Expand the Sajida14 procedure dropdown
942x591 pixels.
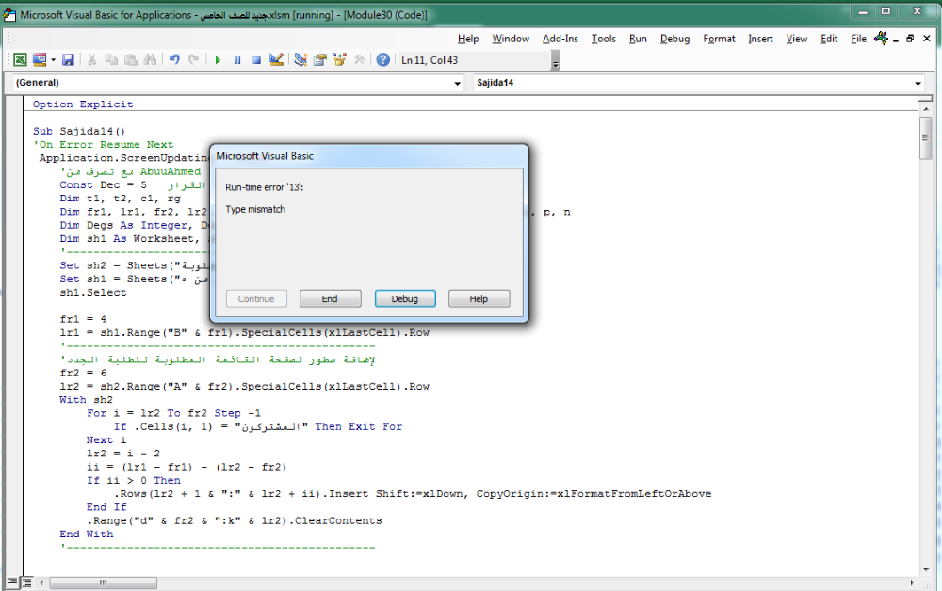918,84
